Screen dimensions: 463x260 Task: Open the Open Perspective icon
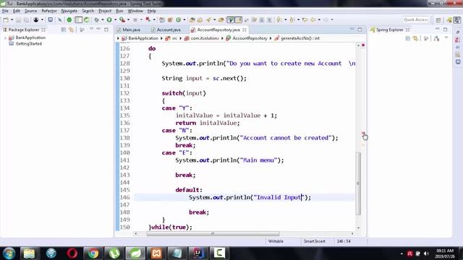pos(438,19)
